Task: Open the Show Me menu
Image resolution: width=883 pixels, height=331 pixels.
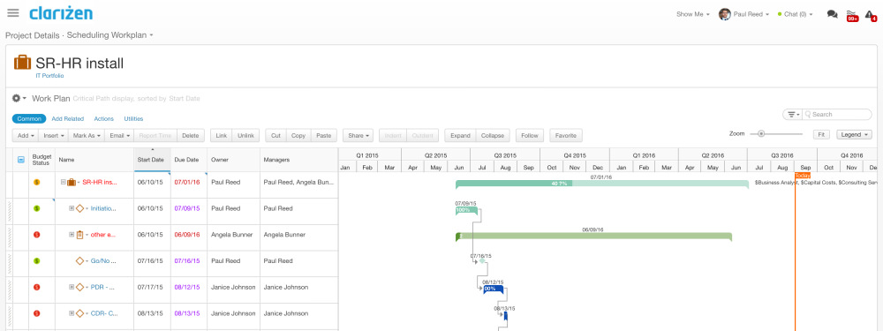Action: tap(692, 15)
